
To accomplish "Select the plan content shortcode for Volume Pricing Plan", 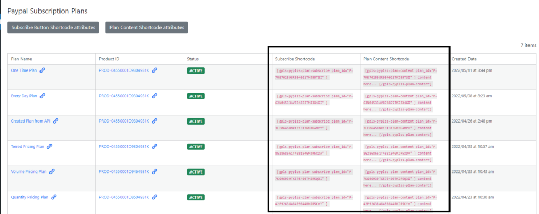I will pyautogui.click(x=401, y=179).
